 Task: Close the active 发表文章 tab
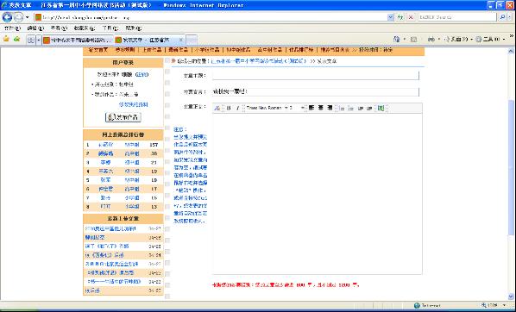pyautogui.click(x=180, y=40)
